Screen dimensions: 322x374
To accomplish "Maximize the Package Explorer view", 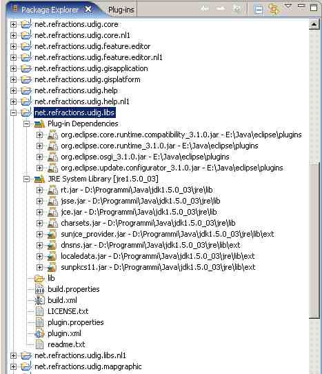I will 314,8.
